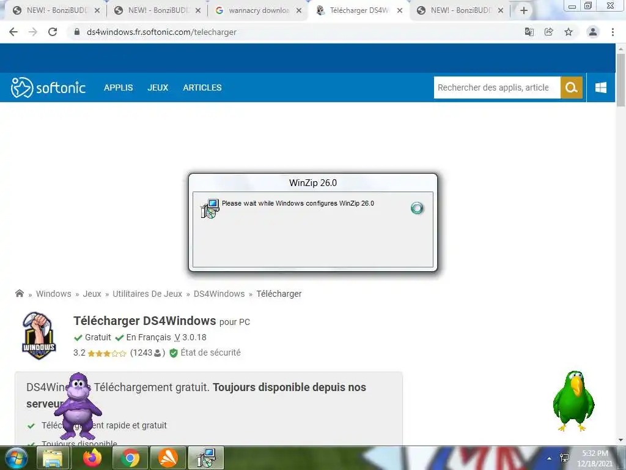Click the address bar URL
Image resolution: width=626 pixels, height=470 pixels.
pos(161,32)
